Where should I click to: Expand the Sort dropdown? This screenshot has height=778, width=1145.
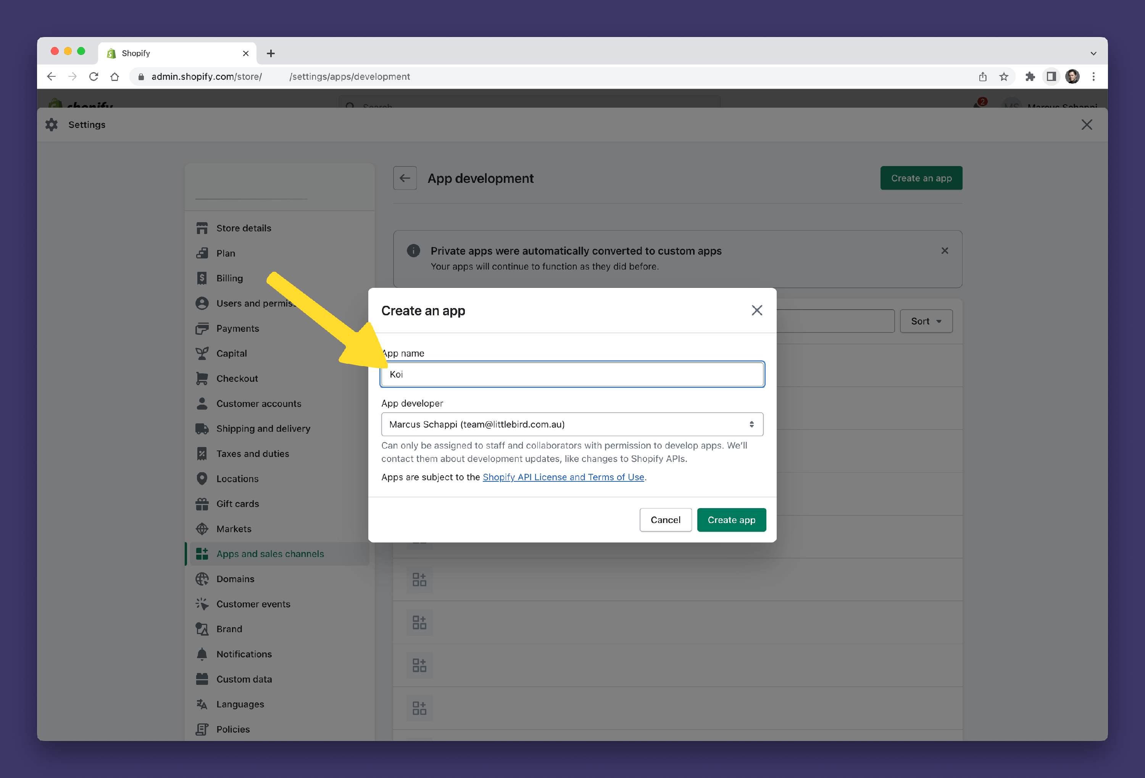(926, 321)
